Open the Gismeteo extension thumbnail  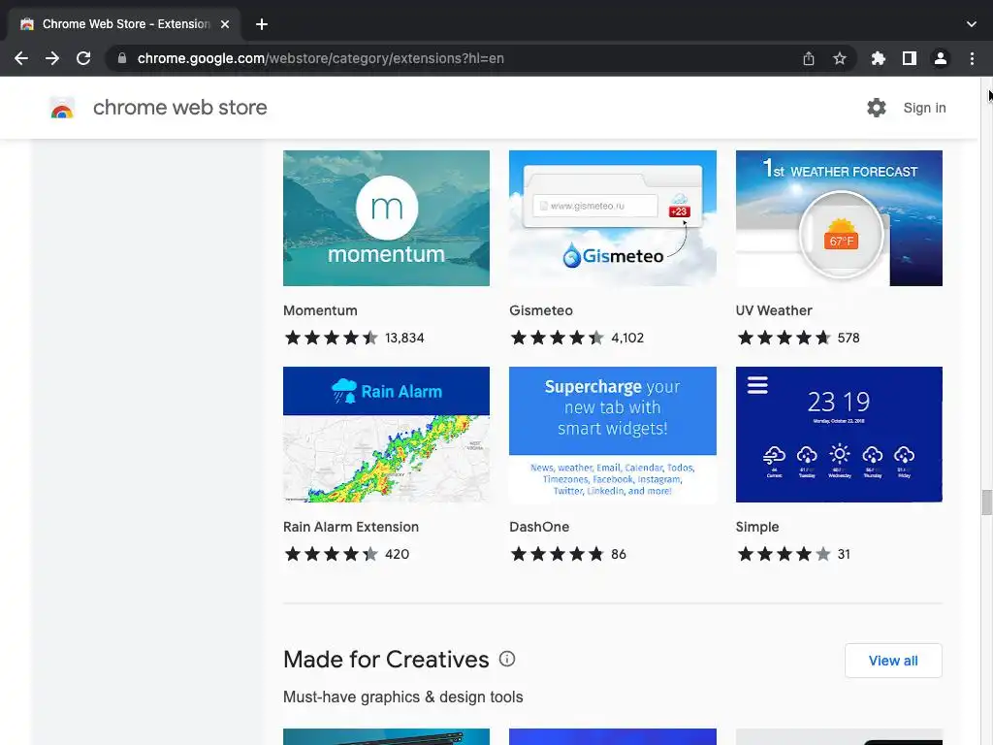click(x=613, y=218)
